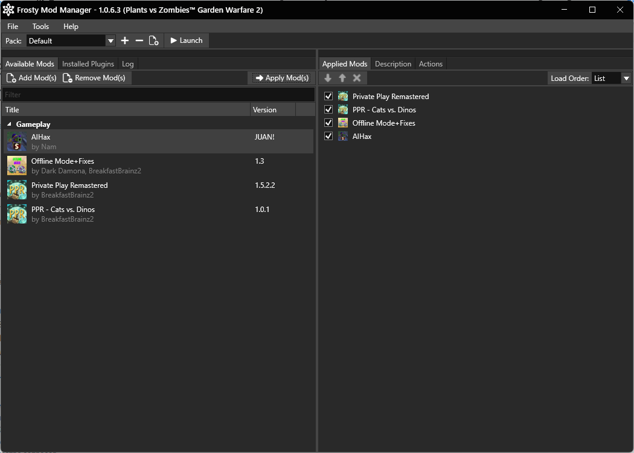Screen dimensions: 634x453
Task: Open the Pack dropdown showing Default
Action: (x=71, y=41)
